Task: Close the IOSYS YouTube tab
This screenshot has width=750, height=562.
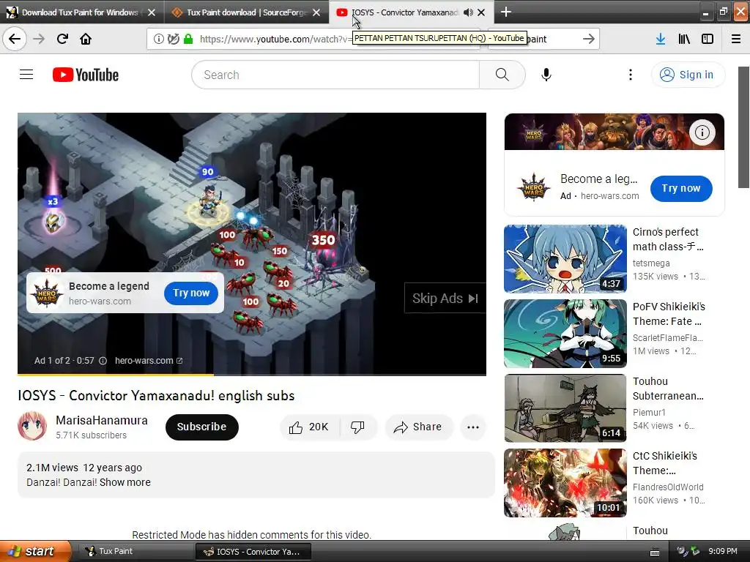Action: pos(481,12)
